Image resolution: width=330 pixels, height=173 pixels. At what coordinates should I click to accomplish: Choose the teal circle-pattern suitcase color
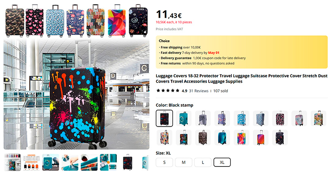click(184, 118)
